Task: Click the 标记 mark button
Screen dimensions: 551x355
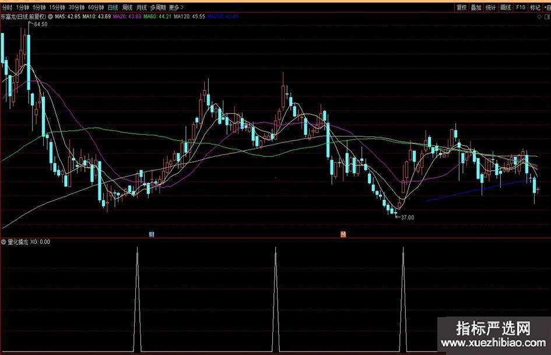Action: click(x=535, y=8)
